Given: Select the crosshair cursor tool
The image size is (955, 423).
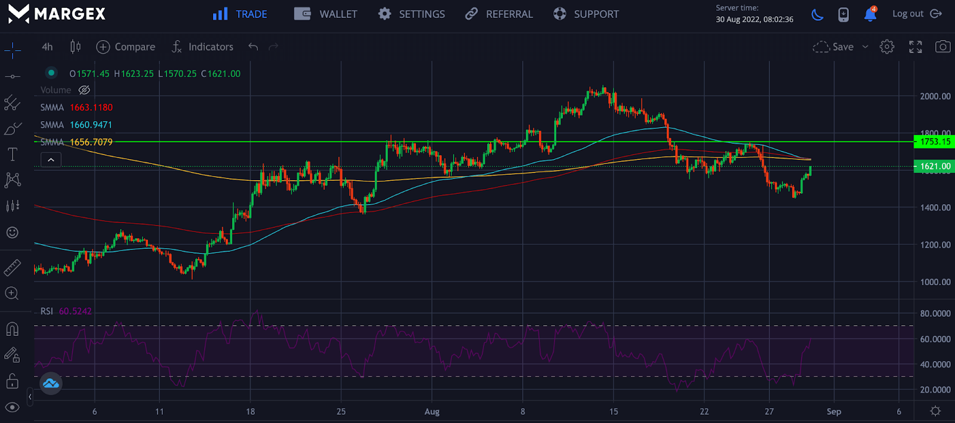Looking at the screenshot, I should pyautogui.click(x=13, y=51).
